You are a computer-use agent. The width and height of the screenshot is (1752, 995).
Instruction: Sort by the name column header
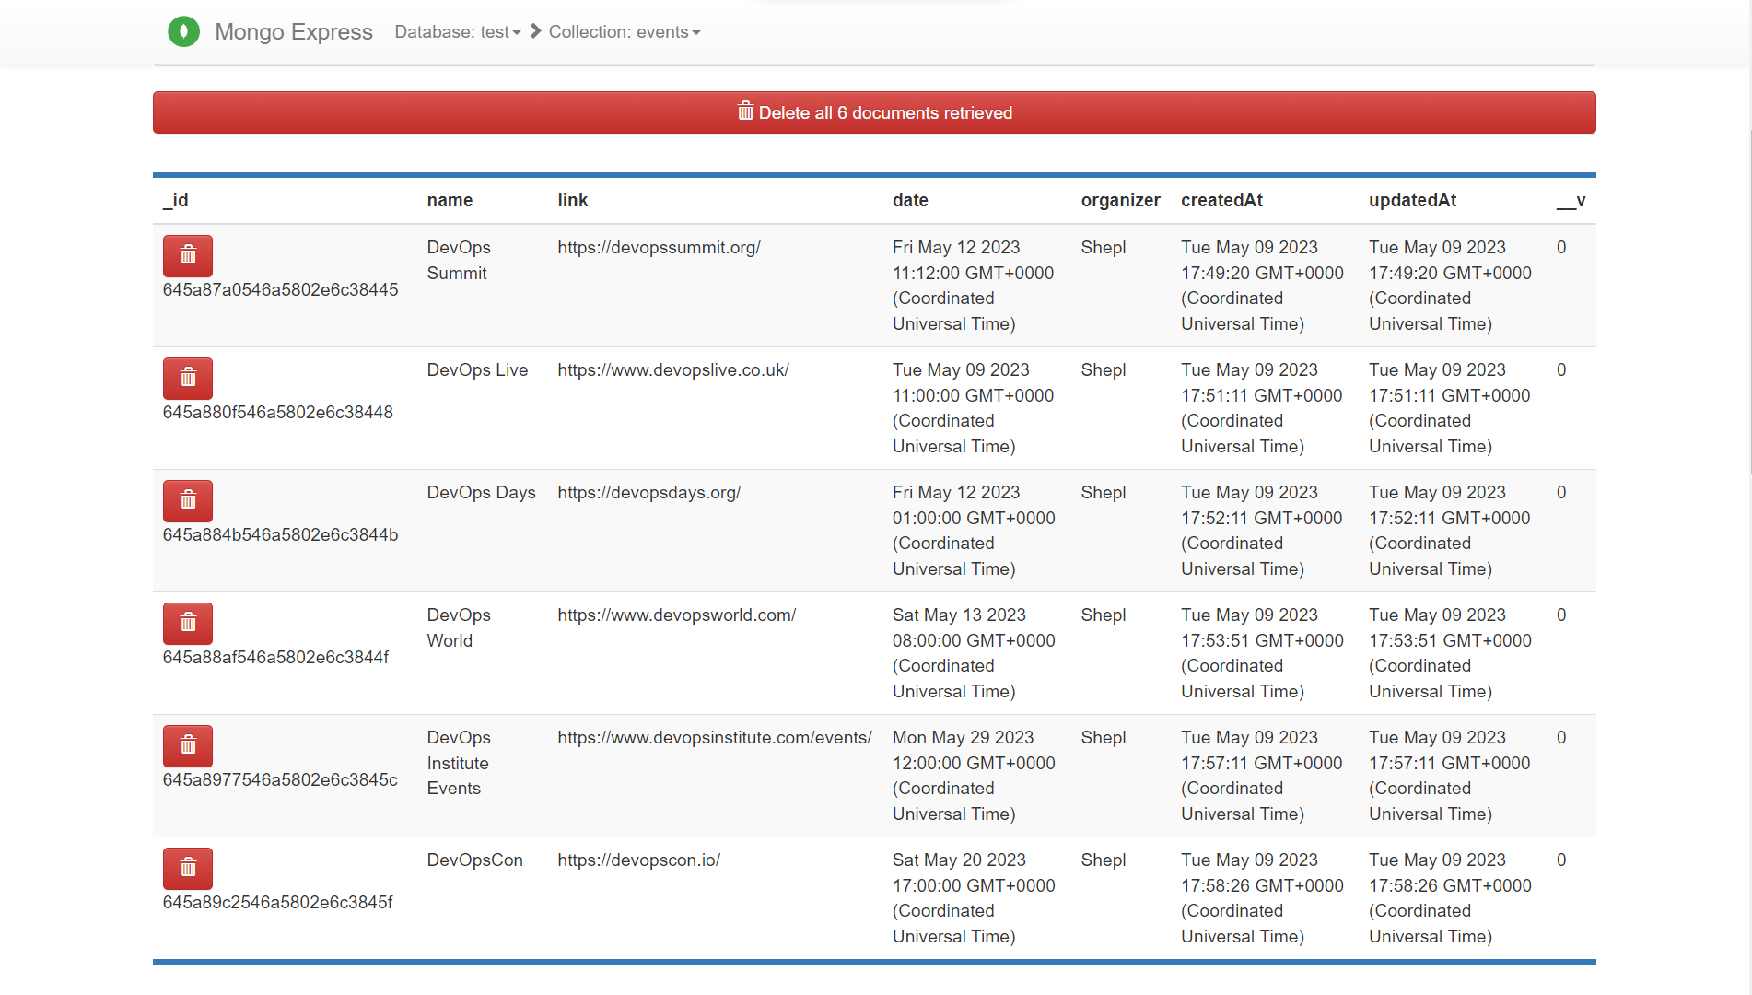450,200
